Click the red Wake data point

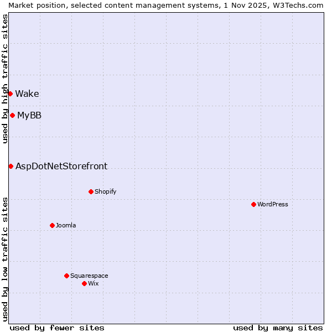[x=10, y=94]
